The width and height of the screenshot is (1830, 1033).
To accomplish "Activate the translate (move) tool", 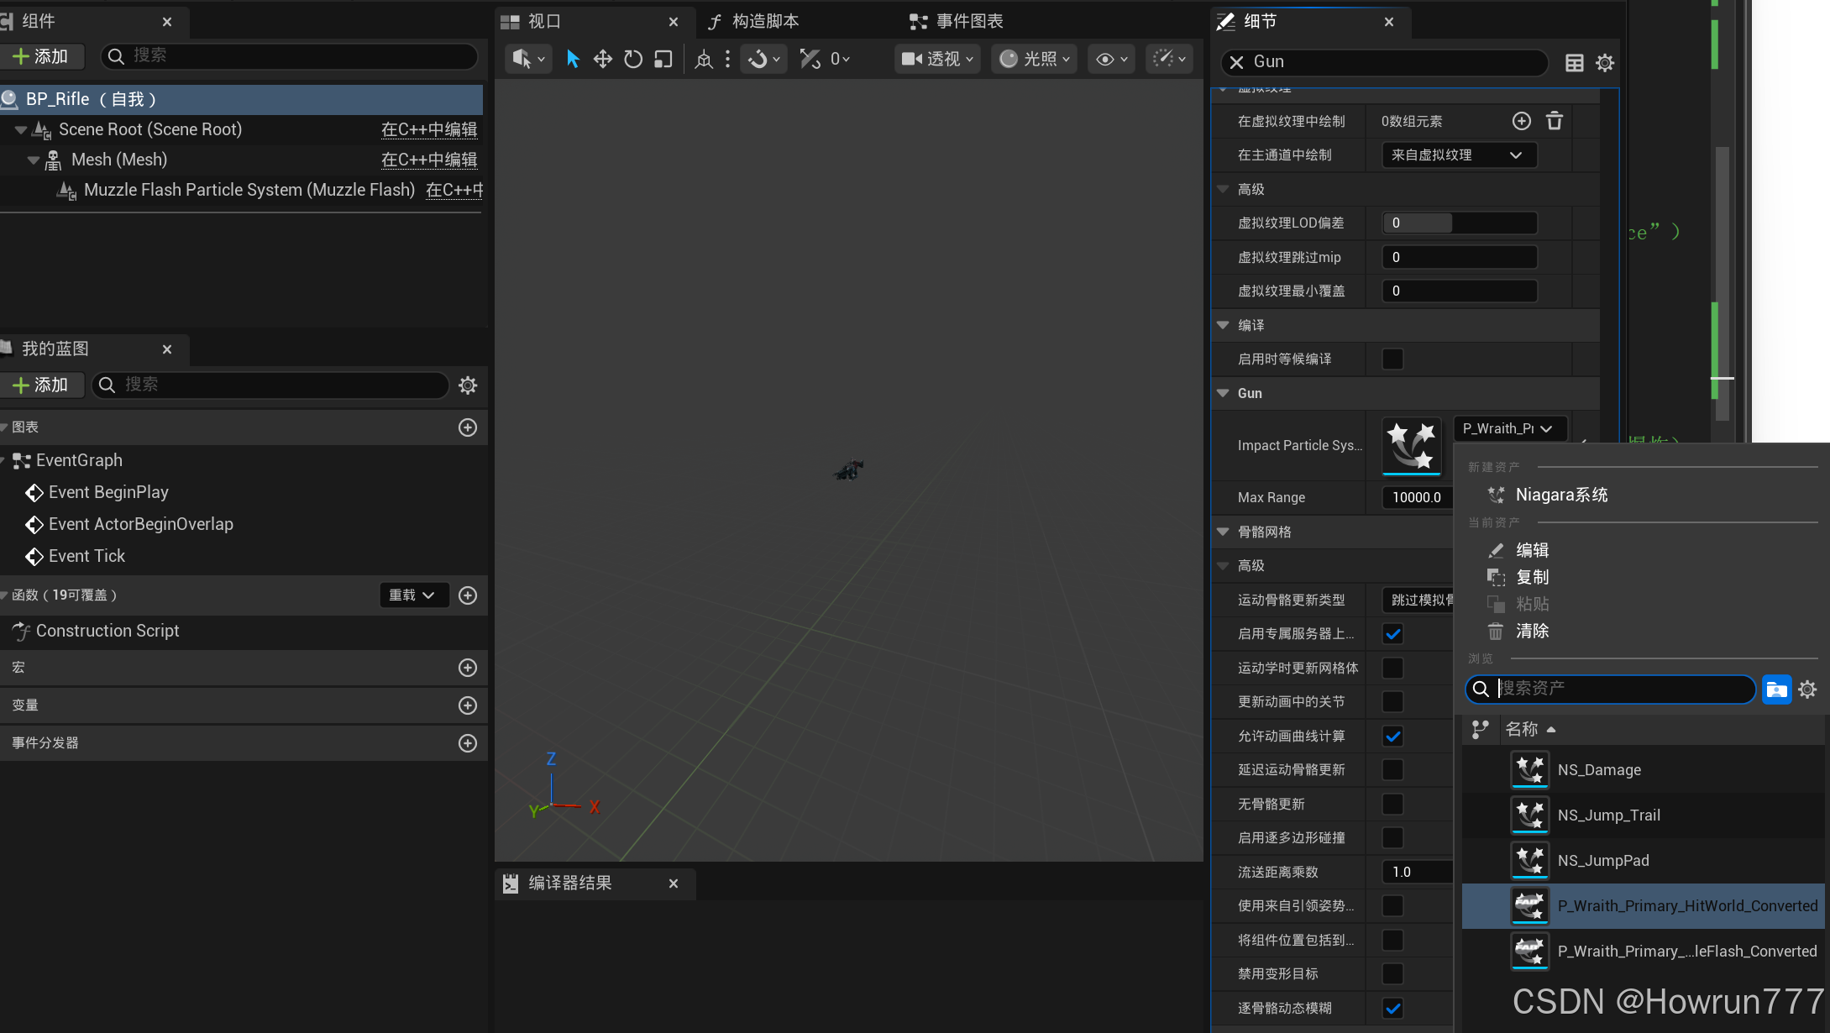I will point(602,59).
